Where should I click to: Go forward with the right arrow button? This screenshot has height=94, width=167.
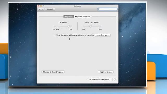(43, 9)
